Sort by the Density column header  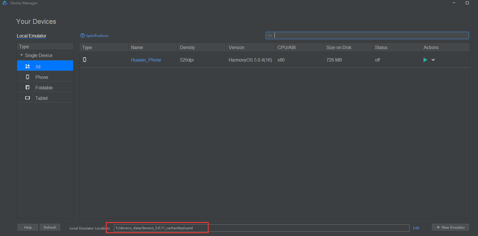[x=202, y=47]
